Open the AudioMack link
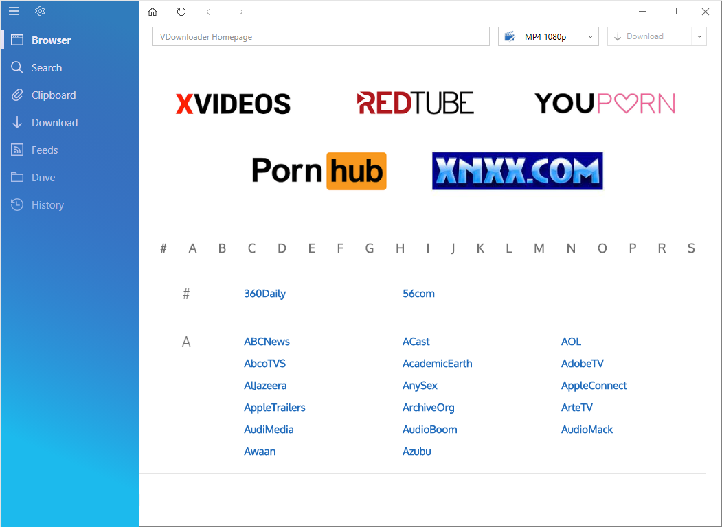This screenshot has height=527, width=722. tap(587, 430)
